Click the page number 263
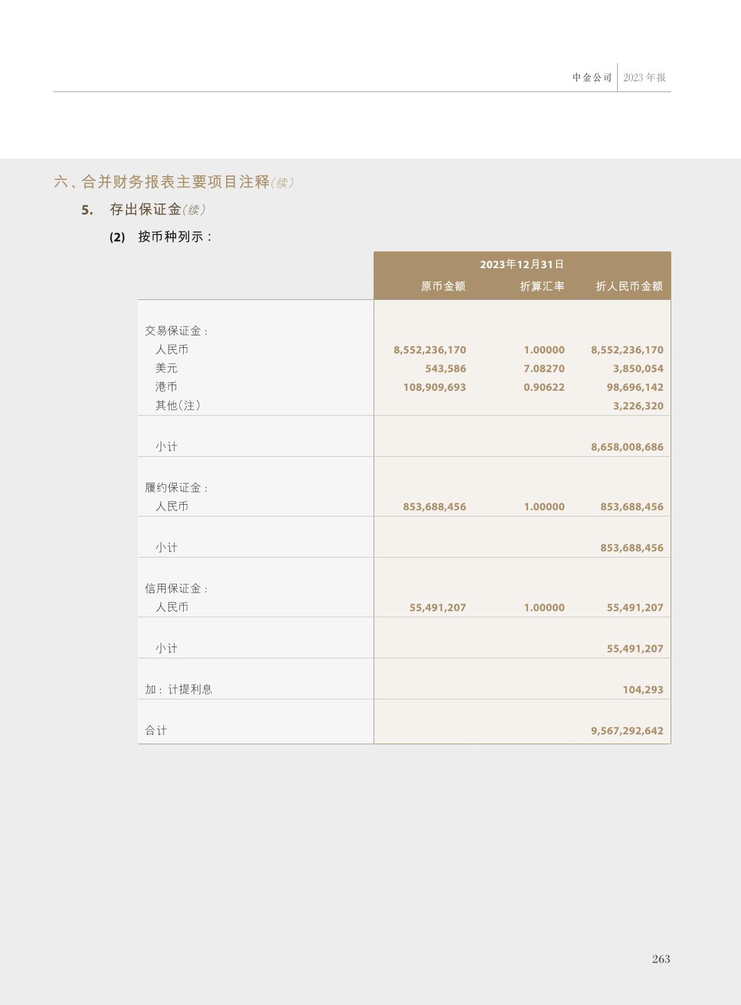Viewport: 741px width, 1005px height. [661, 959]
